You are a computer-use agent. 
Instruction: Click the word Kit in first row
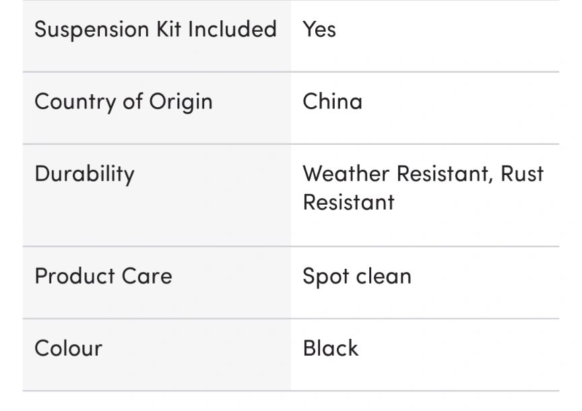pyautogui.click(x=168, y=30)
